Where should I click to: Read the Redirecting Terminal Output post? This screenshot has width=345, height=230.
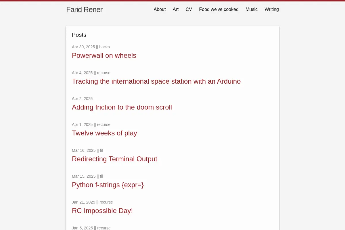(x=114, y=159)
